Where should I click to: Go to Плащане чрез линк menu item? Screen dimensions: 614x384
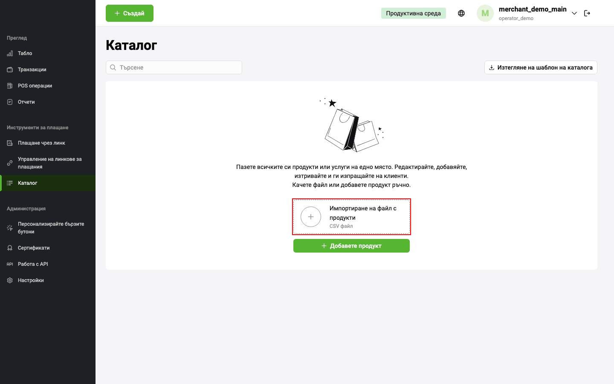pyautogui.click(x=48, y=143)
